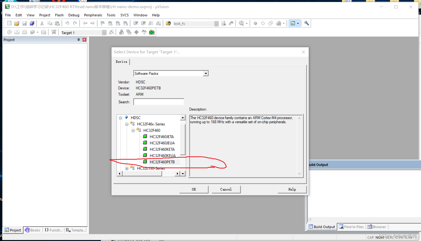Click description box scroll-down arrow
421x241 pixels.
[x=300, y=174]
